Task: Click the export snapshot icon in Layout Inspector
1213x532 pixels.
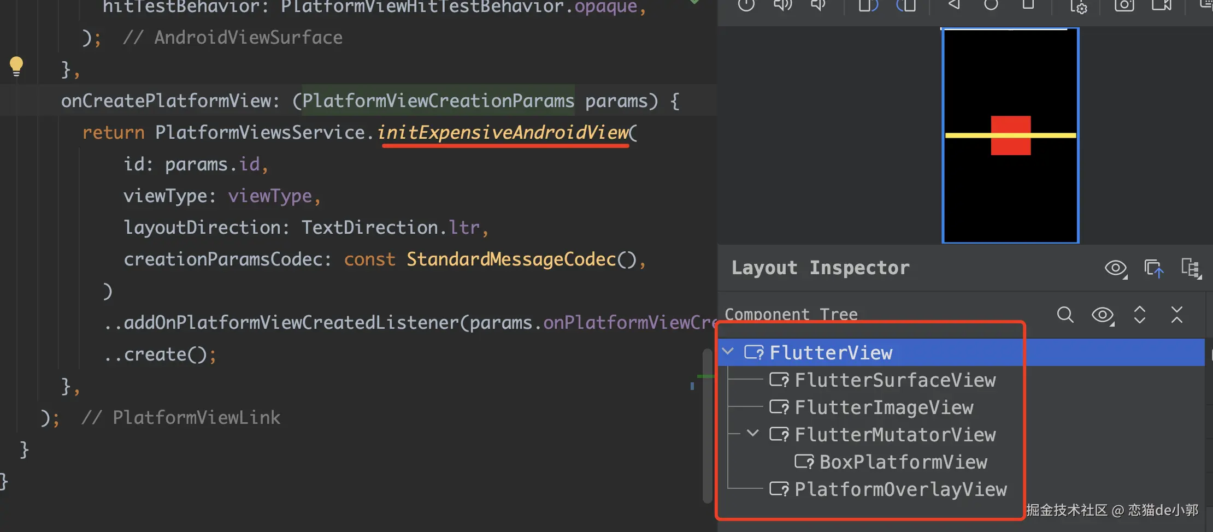Action: (x=1154, y=268)
